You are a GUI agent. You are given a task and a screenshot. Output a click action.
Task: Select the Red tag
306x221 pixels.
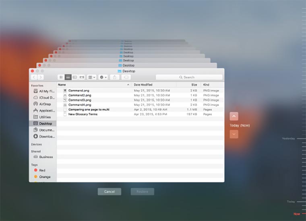(x=40, y=170)
